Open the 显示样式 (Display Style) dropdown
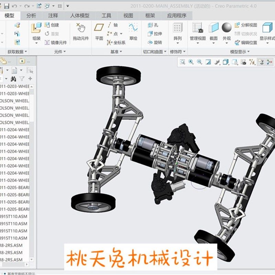275x275 pixels. click(x=268, y=44)
